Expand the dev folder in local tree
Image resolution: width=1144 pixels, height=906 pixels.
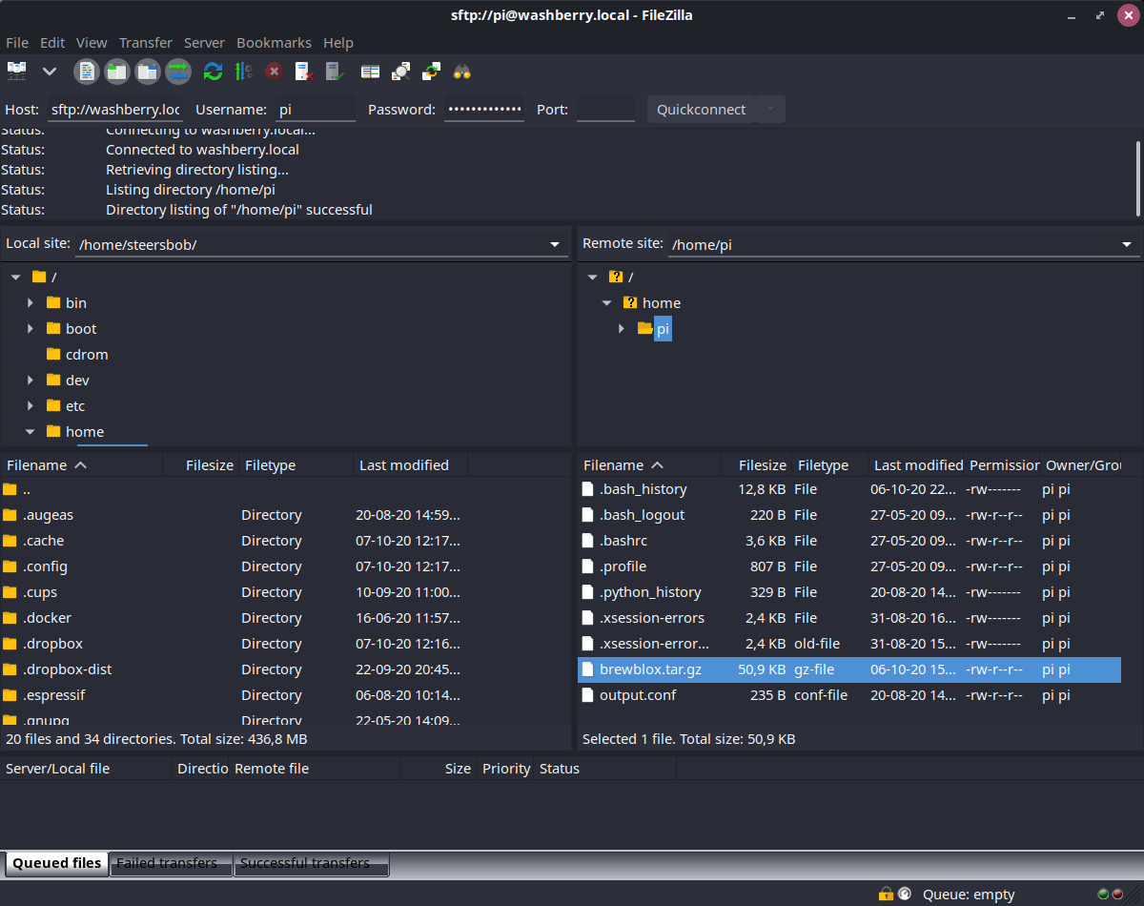click(31, 380)
